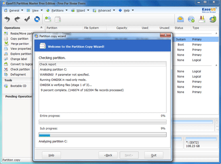221x164 pixels.
Task: Click the Explore partition sidebar icon
Action: point(6,54)
